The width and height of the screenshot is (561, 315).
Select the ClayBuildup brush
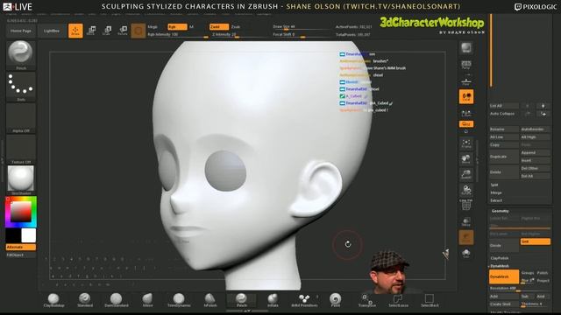click(53, 300)
